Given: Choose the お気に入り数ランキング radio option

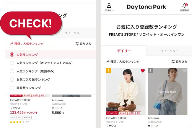Looking at the screenshot, I should pyautogui.click(x=12, y=79).
